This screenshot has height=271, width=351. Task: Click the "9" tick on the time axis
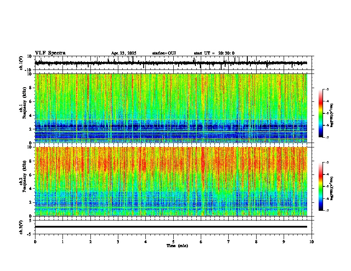pyautogui.click(x=284, y=242)
